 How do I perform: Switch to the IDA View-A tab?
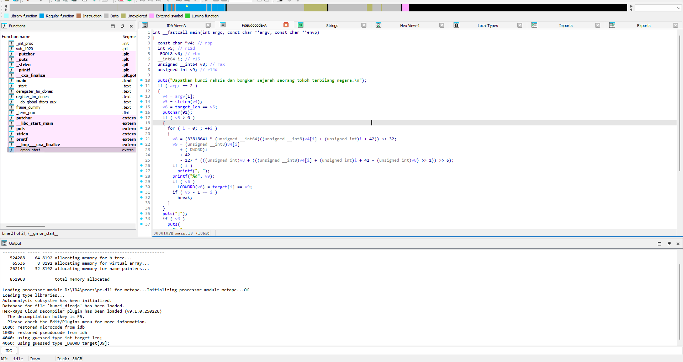[176, 26]
